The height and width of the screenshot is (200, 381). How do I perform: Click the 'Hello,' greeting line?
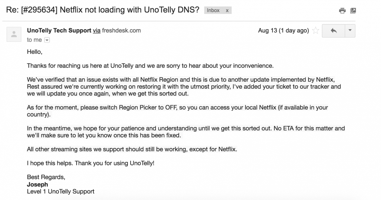click(x=35, y=52)
